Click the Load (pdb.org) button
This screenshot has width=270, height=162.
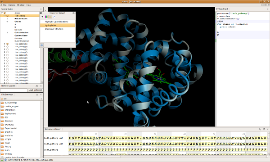click(35, 90)
